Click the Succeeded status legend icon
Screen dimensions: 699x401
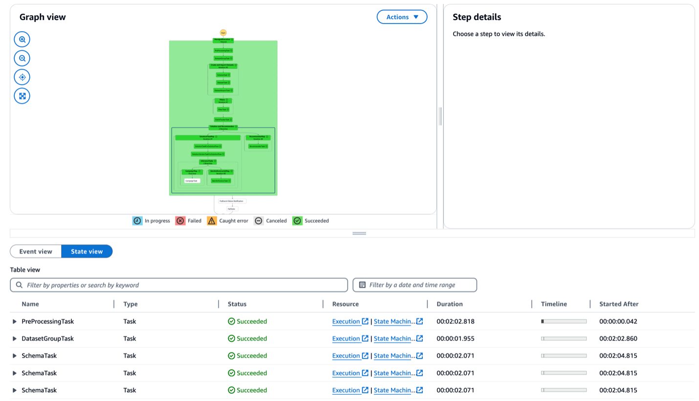[297, 220]
